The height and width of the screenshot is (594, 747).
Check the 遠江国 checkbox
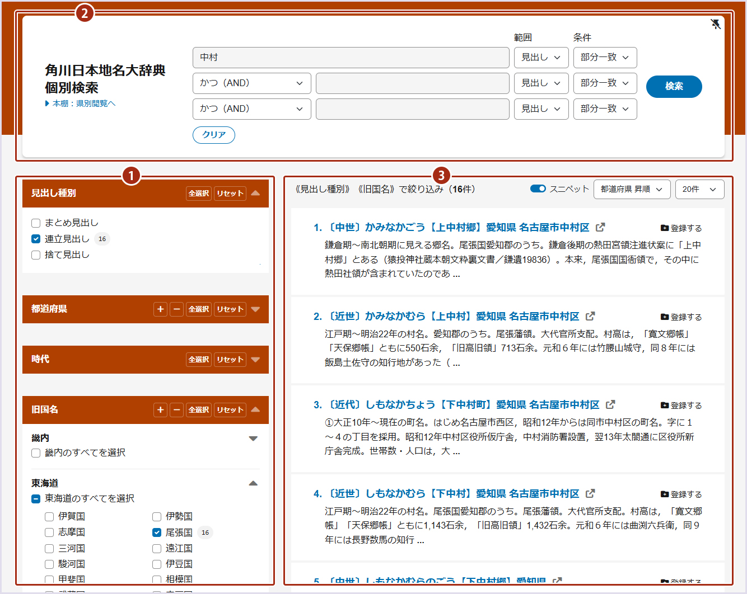[x=157, y=549]
